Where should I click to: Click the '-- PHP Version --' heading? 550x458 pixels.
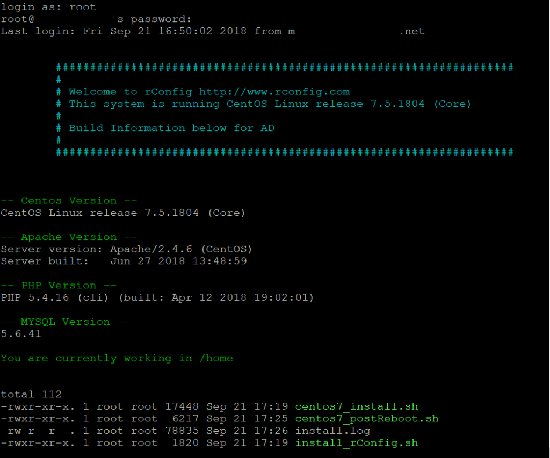point(59,286)
